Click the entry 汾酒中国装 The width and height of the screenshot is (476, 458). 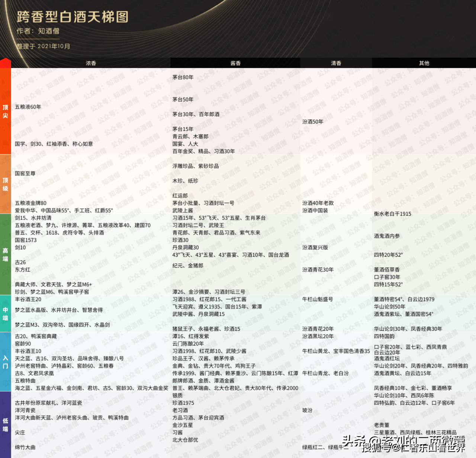pos(315,211)
